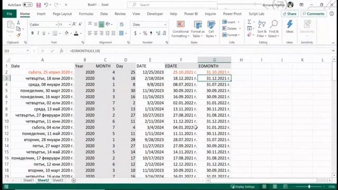The height and width of the screenshot is (190, 338).
Task: Click the formula bar with EOMONTH formula
Action: point(199,51)
